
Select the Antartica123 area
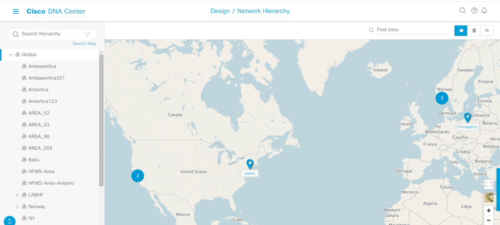pos(42,102)
